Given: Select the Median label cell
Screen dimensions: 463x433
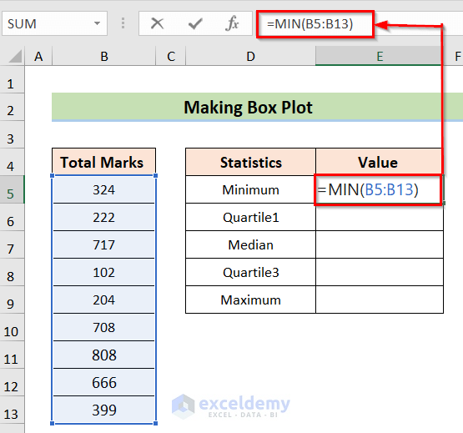Looking at the screenshot, I should 251,244.
